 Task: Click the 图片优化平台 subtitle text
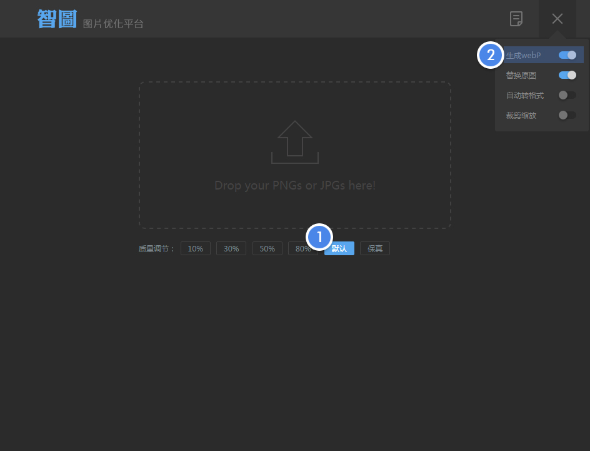click(113, 24)
